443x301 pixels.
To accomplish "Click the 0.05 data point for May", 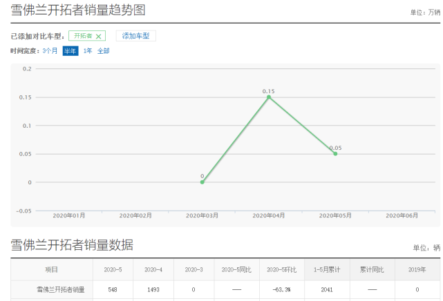I will [x=335, y=154].
